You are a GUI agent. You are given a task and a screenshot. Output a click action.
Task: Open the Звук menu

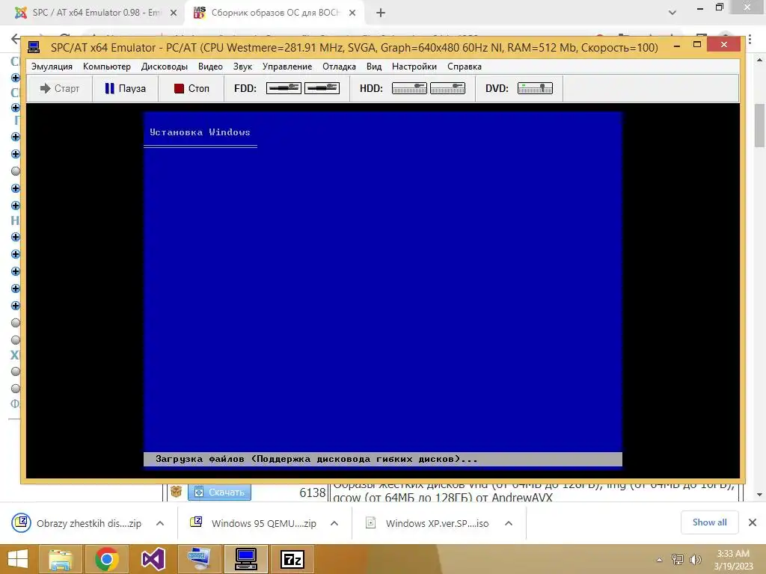pyautogui.click(x=242, y=67)
